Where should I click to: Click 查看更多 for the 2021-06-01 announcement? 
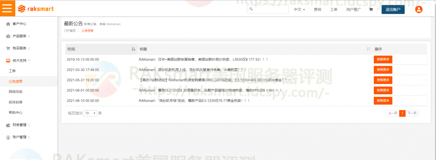point(383,90)
